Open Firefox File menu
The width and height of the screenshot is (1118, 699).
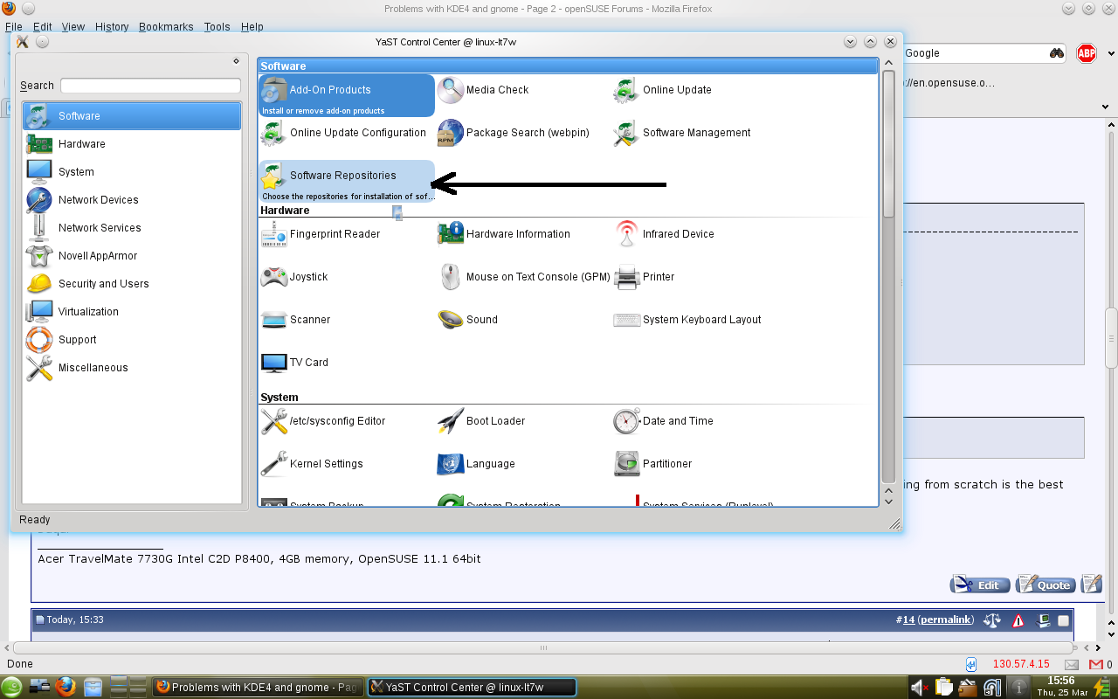click(x=14, y=27)
